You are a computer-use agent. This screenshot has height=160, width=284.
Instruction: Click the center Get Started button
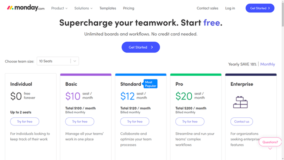click(141, 47)
